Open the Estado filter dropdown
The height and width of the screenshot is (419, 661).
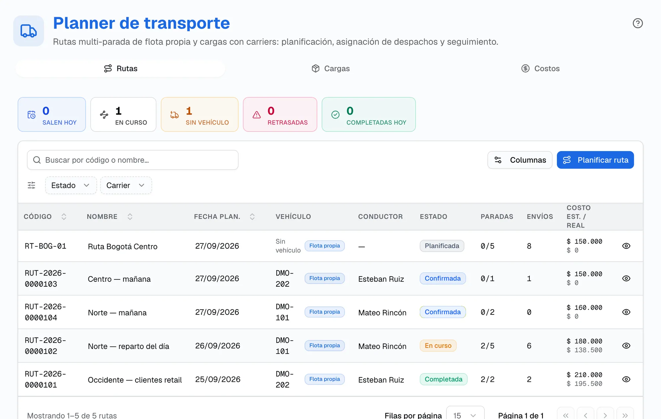(x=71, y=185)
